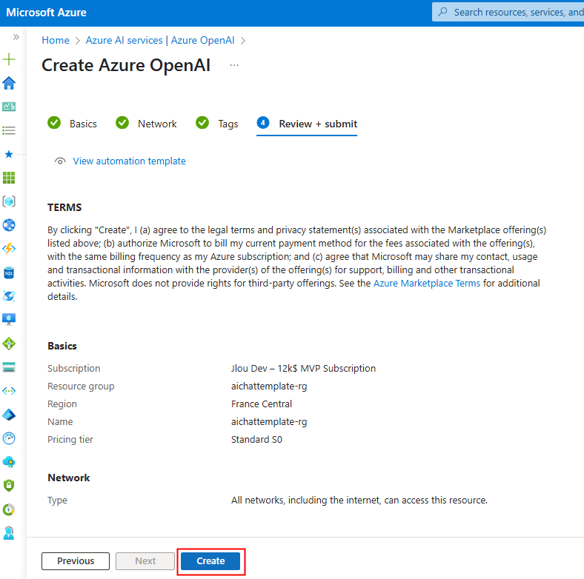Click the Create Azure OpenAI page title
This screenshot has height=579, width=584.
coord(126,65)
